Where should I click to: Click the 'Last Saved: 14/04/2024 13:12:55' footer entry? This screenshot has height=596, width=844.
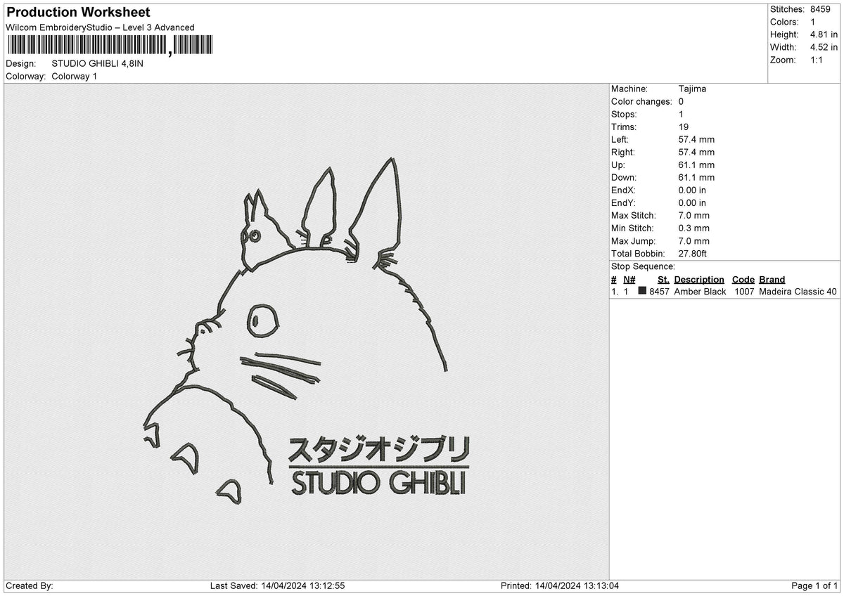[277, 585]
